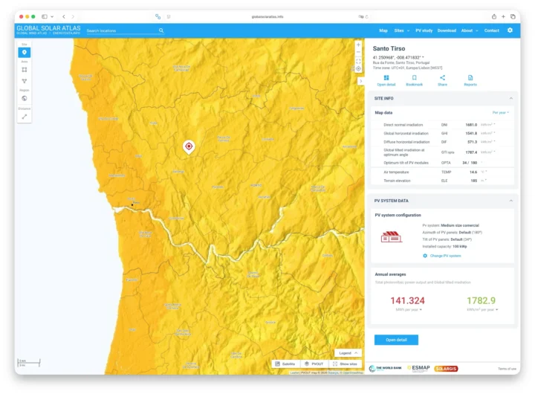Open the Sites dropdown menu
Viewport: 535px width, 394px height.
401,30
